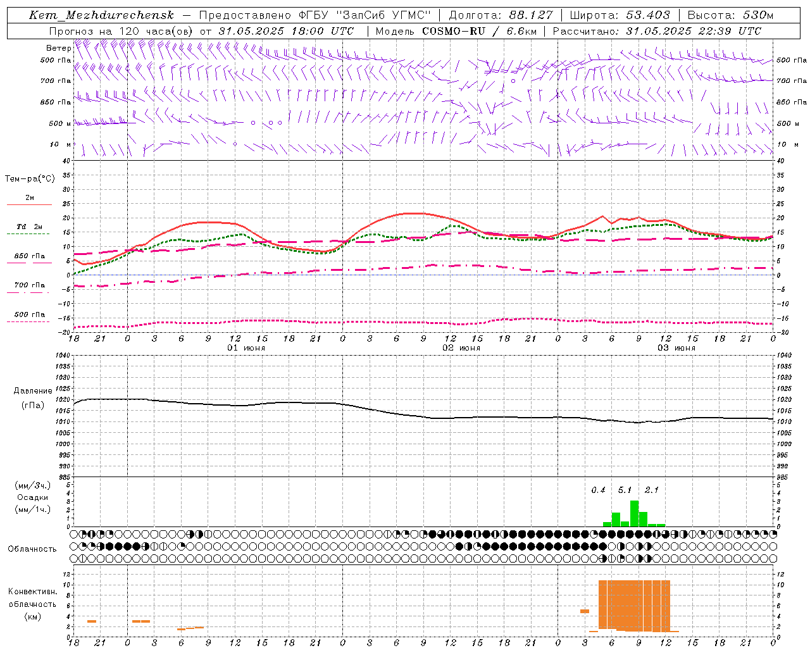Click the '500 гПа' temperature legend entry
810x648 pixels.
tap(30, 315)
